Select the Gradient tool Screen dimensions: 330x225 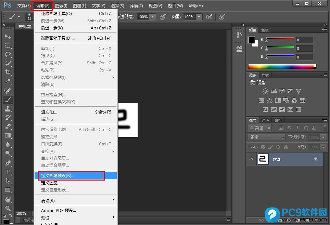click(8, 135)
